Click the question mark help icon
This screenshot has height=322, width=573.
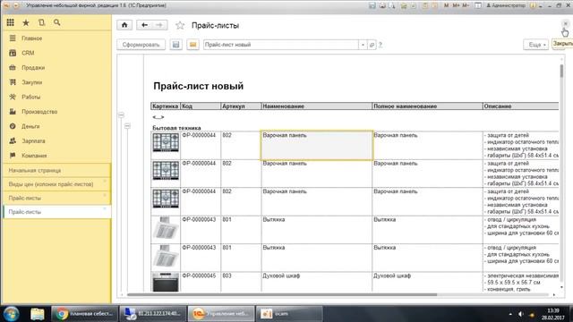click(381, 45)
